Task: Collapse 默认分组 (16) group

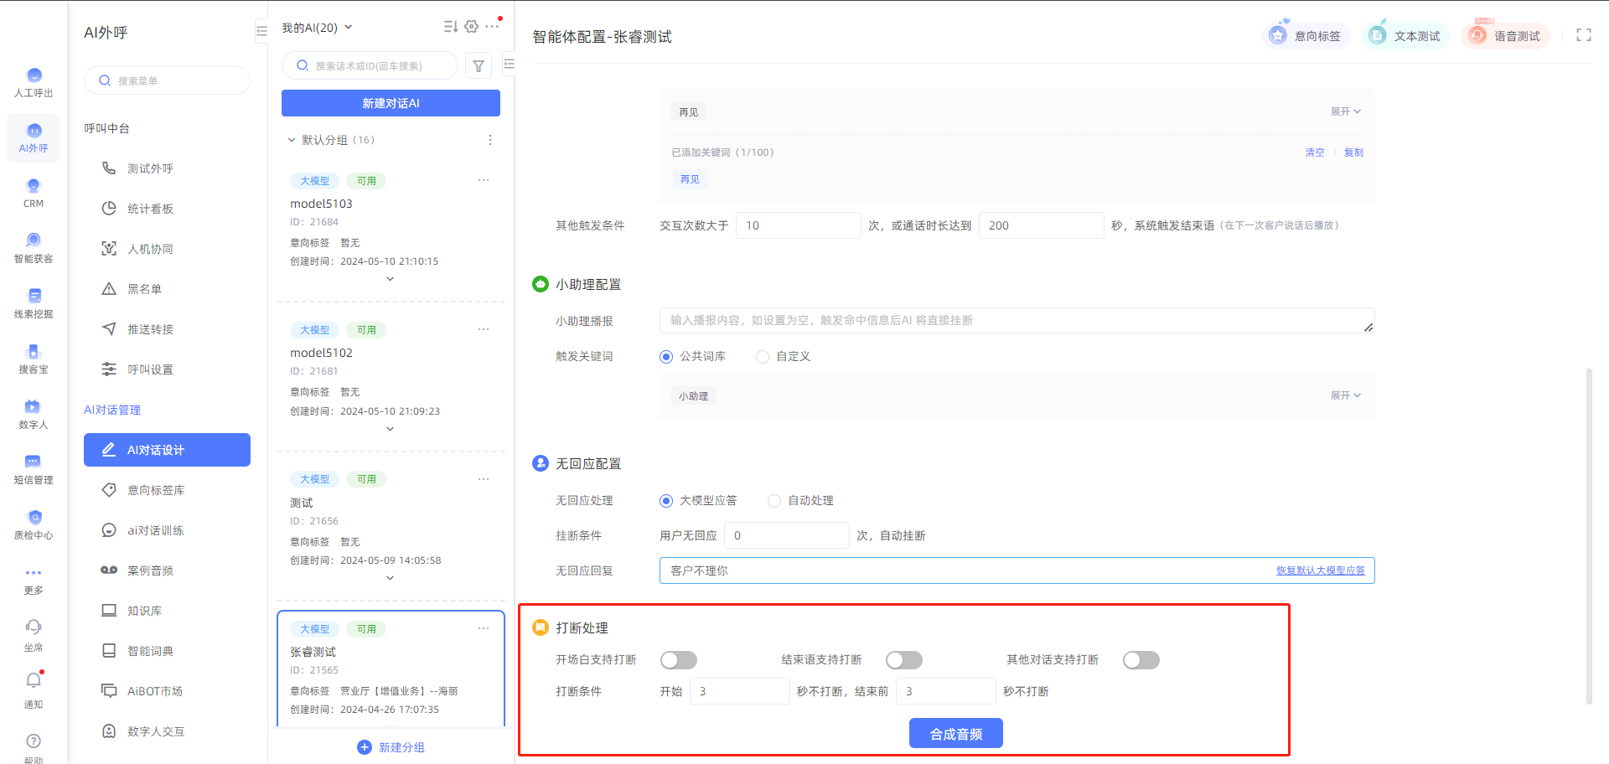Action: (x=292, y=140)
